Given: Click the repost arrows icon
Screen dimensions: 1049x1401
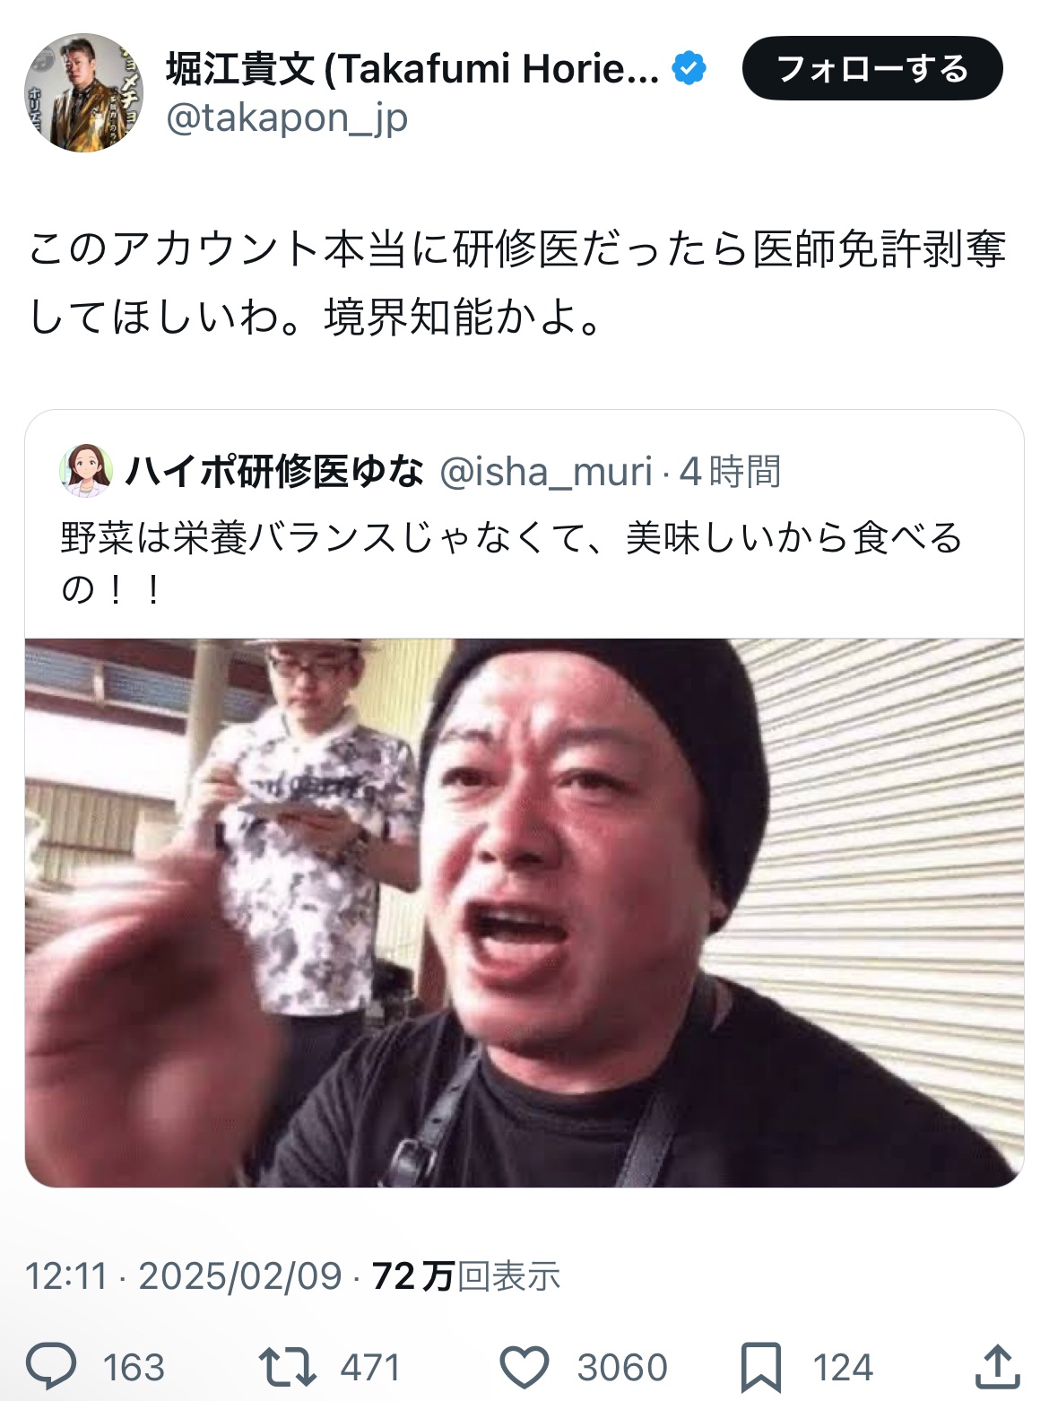Looking at the screenshot, I should [287, 1367].
